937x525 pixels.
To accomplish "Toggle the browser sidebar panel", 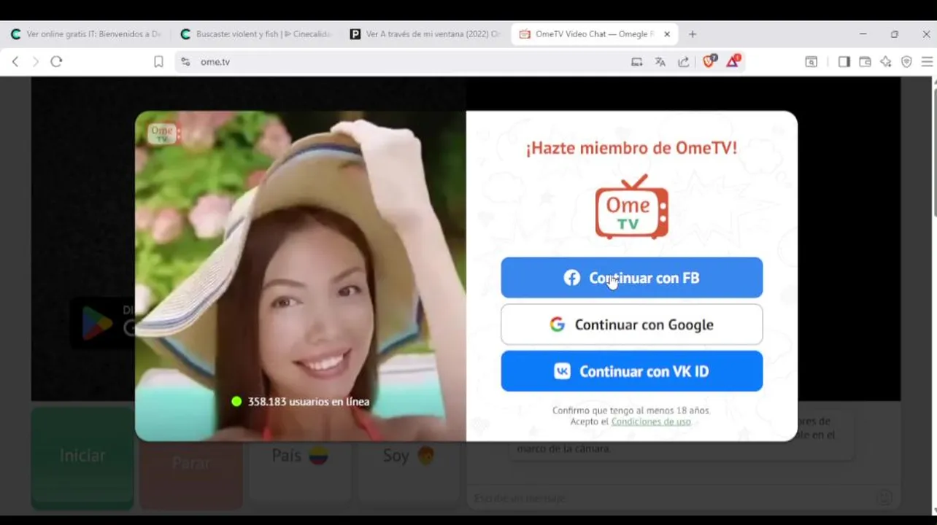I will (844, 62).
